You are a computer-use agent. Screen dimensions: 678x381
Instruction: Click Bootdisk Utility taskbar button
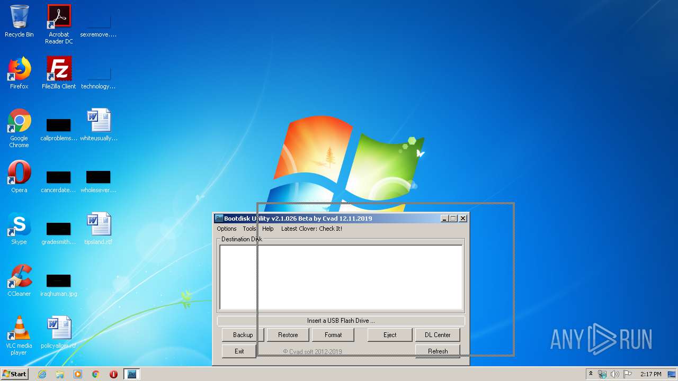(x=132, y=374)
